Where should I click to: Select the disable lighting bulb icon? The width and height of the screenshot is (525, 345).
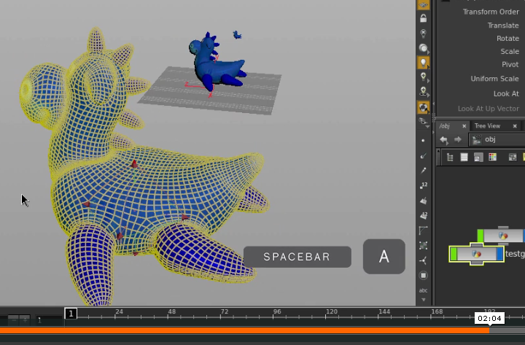pyautogui.click(x=423, y=33)
